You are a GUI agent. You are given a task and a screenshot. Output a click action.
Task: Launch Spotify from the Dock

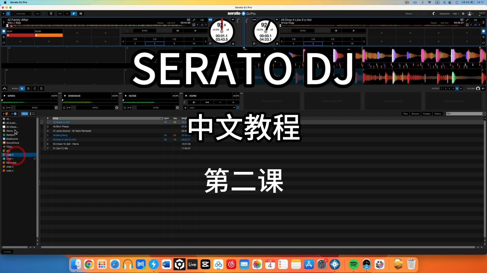(x=353, y=264)
